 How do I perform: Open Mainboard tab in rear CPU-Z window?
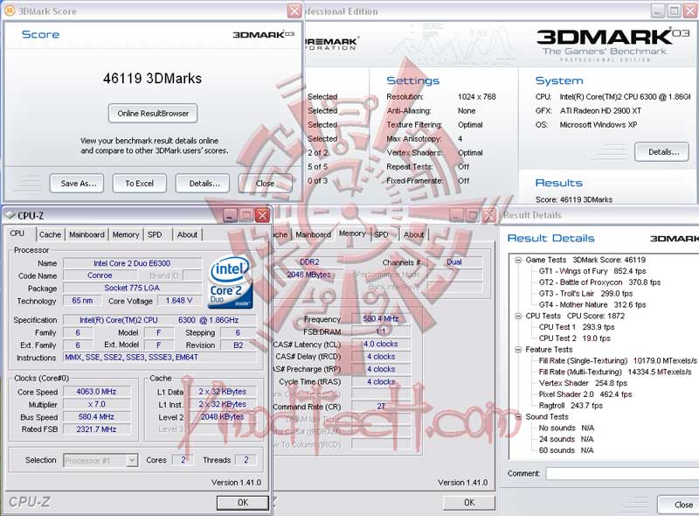(x=314, y=234)
